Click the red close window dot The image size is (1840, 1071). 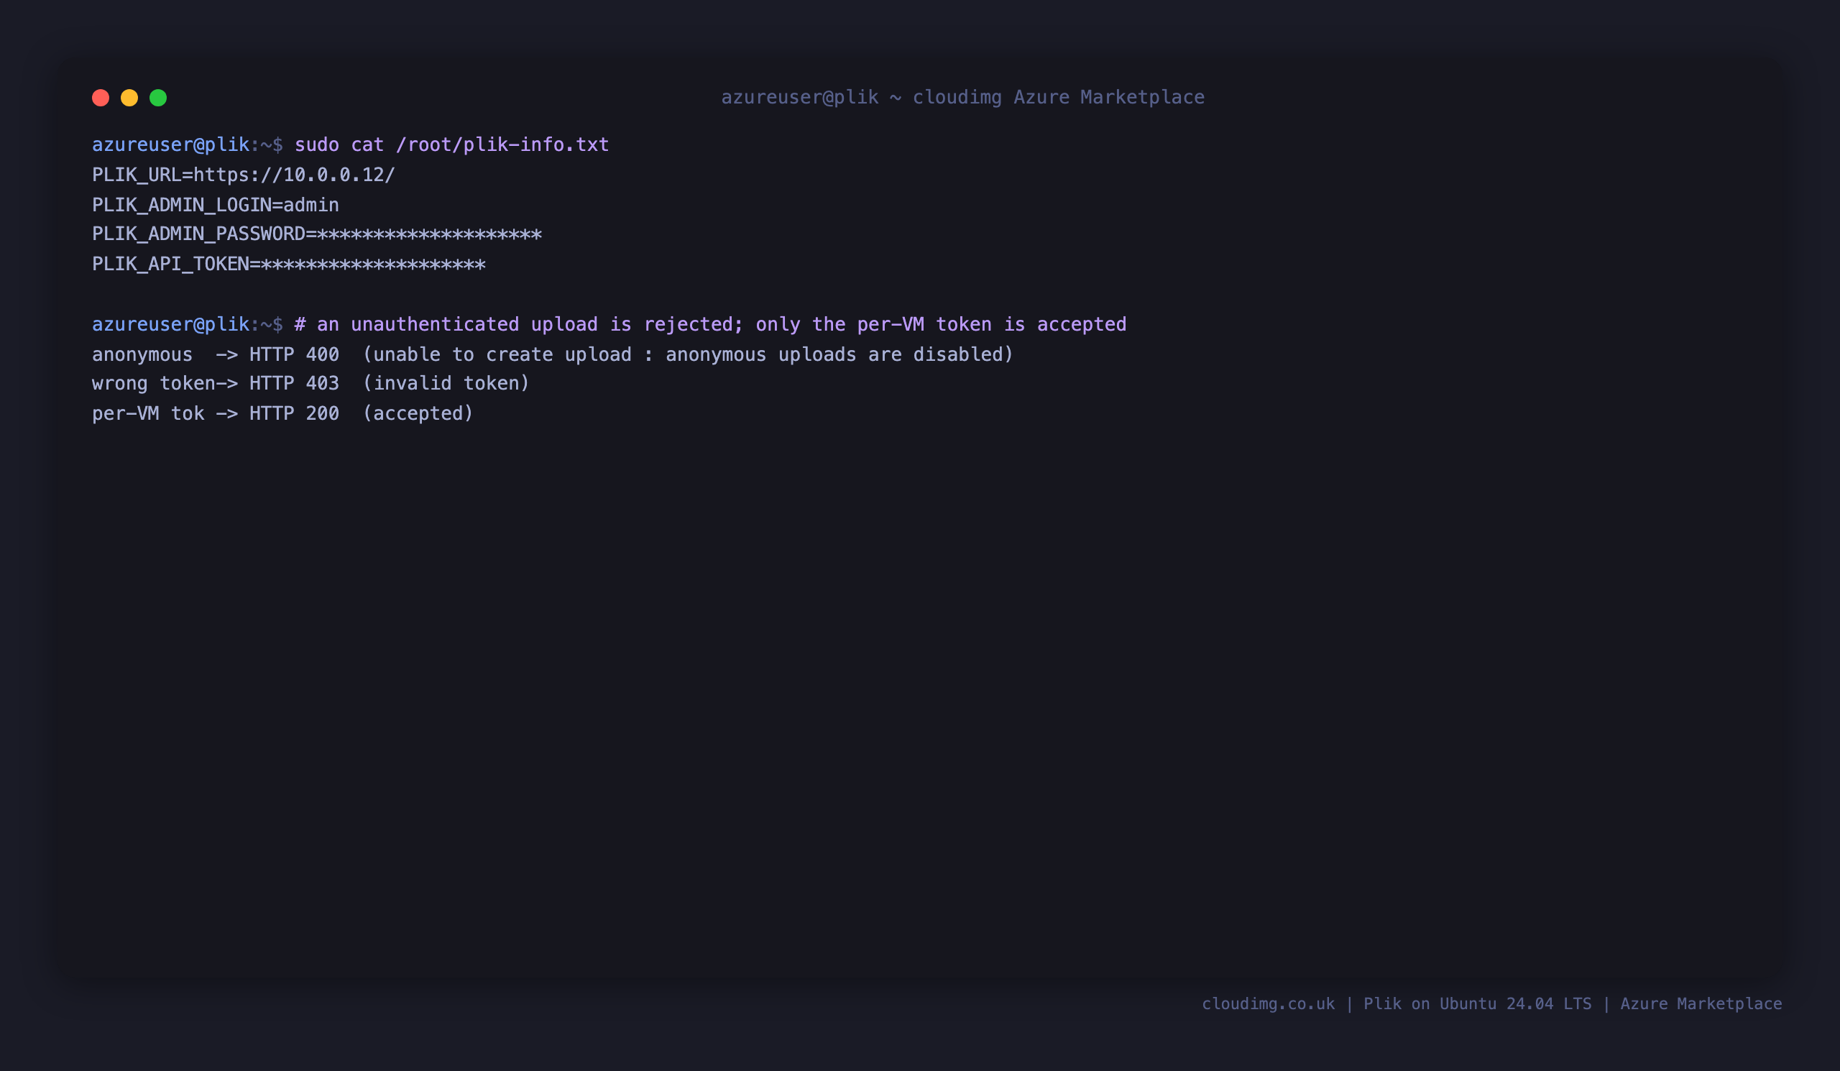coord(101,98)
